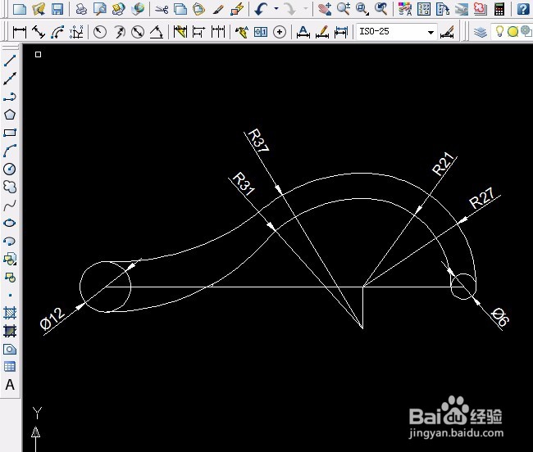Viewport: 533px width, 452px height.
Task: Select the Revision Cloud tool
Action: pyautogui.click(x=10, y=187)
